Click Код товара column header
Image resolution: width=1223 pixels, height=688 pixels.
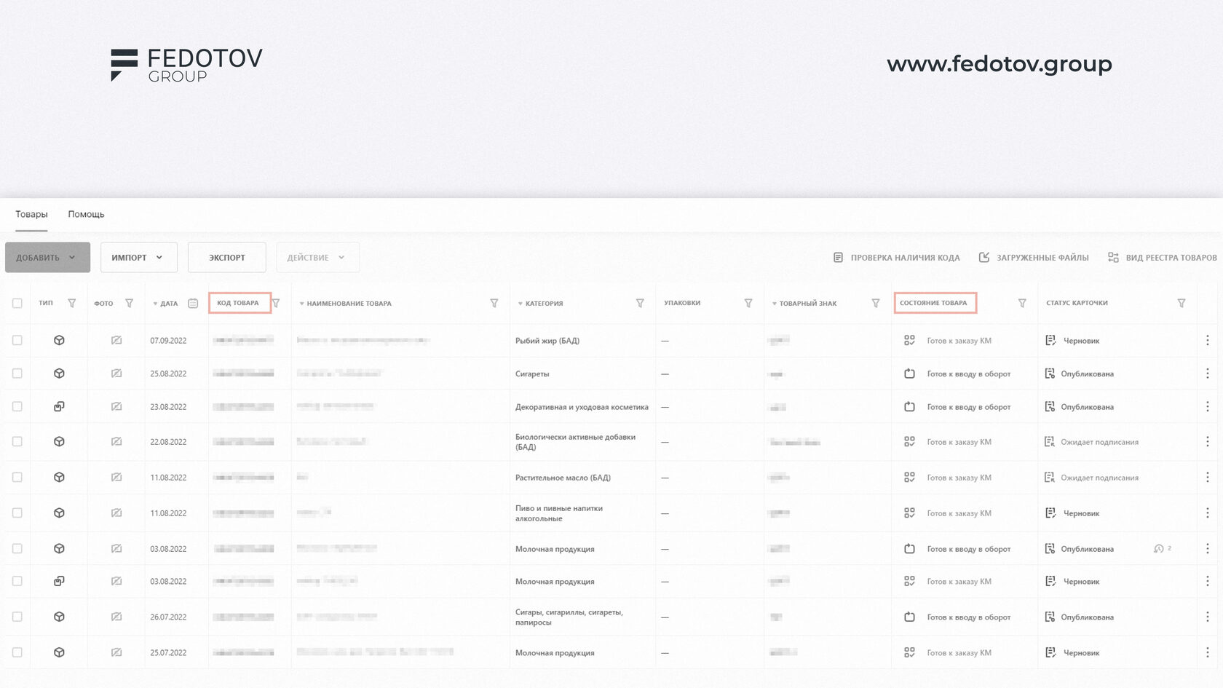[x=238, y=303]
